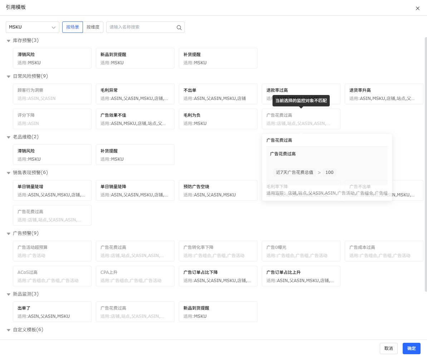Click 广告花费过高 card under 新品监测

(x=135, y=312)
